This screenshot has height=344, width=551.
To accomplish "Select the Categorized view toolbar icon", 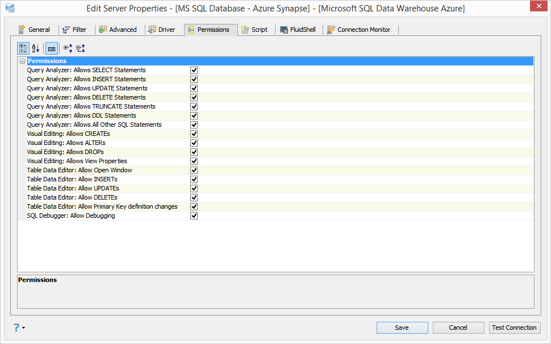I will point(23,48).
